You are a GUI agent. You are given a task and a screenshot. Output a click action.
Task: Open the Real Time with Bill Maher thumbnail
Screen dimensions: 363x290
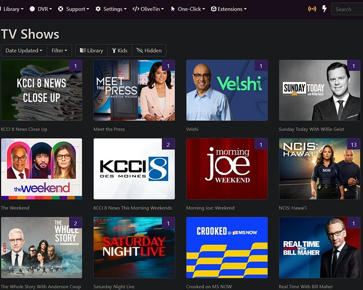click(320, 248)
